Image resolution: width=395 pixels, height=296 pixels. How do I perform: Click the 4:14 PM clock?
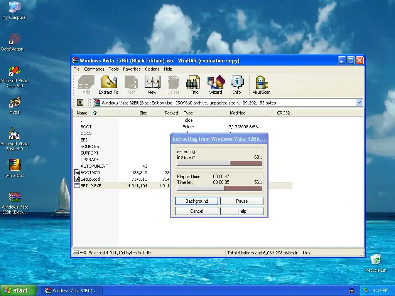click(x=380, y=290)
